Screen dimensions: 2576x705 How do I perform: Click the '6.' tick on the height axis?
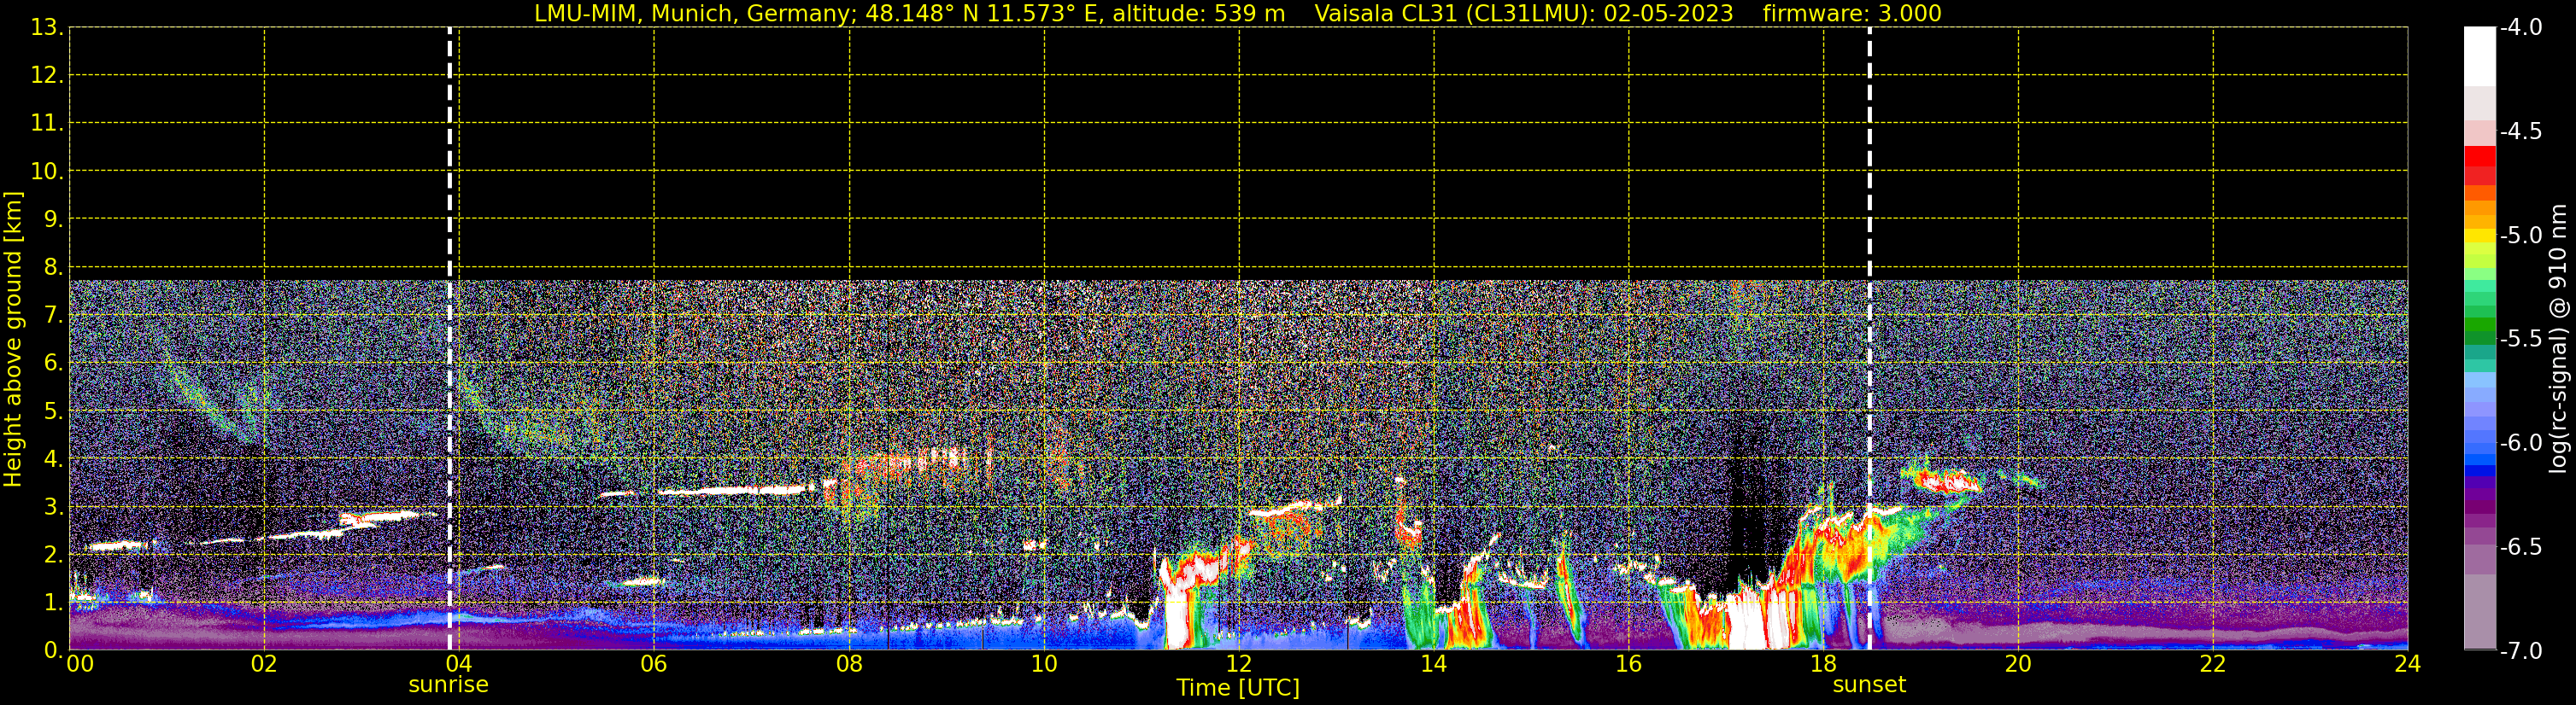52,364
